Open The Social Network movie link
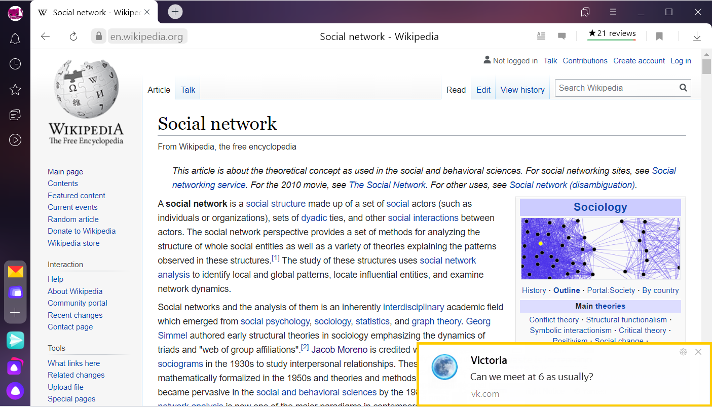This screenshot has width=712, height=407. [x=388, y=185]
